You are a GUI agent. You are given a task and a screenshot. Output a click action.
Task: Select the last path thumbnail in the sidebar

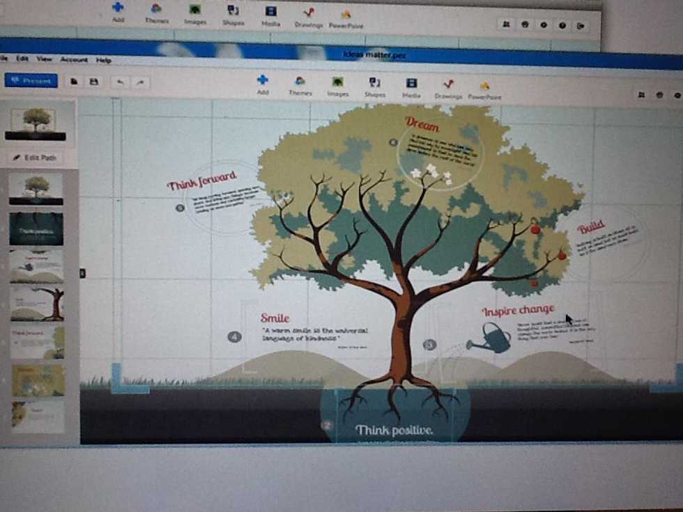coord(38,416)
